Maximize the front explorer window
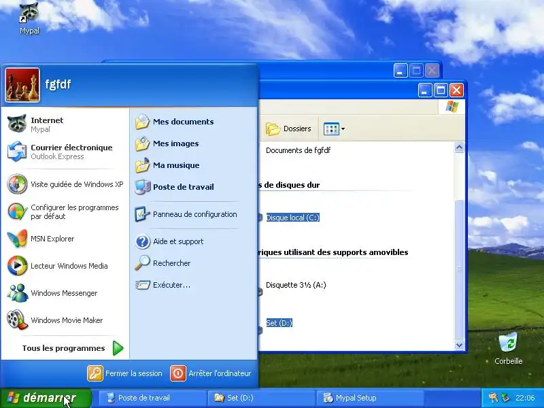Image resolution: width=544 pixels, height=408 pixels. [441, 90]
